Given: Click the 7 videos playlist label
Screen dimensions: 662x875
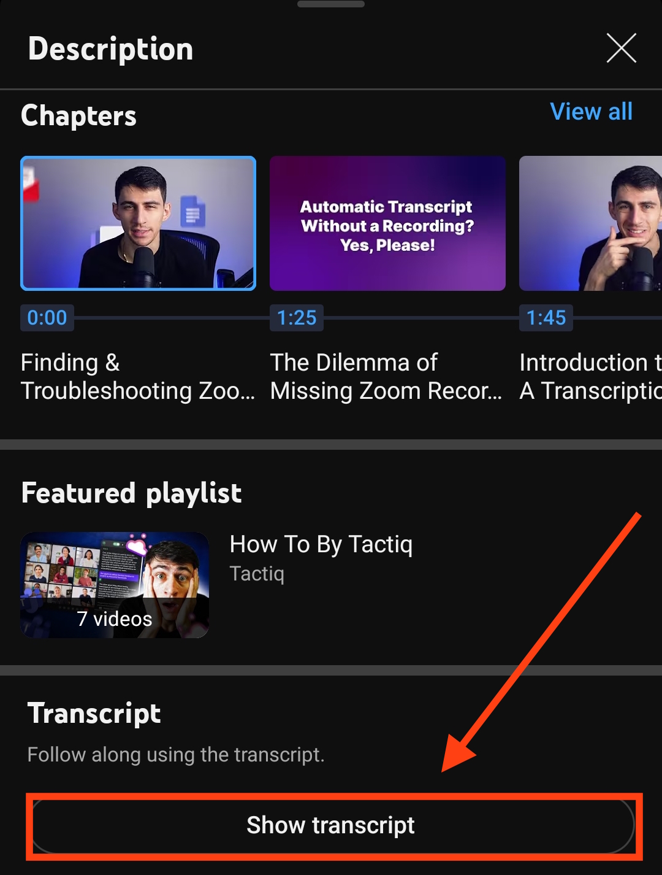Looking at the screenshot, I should [x=113, y=619].
